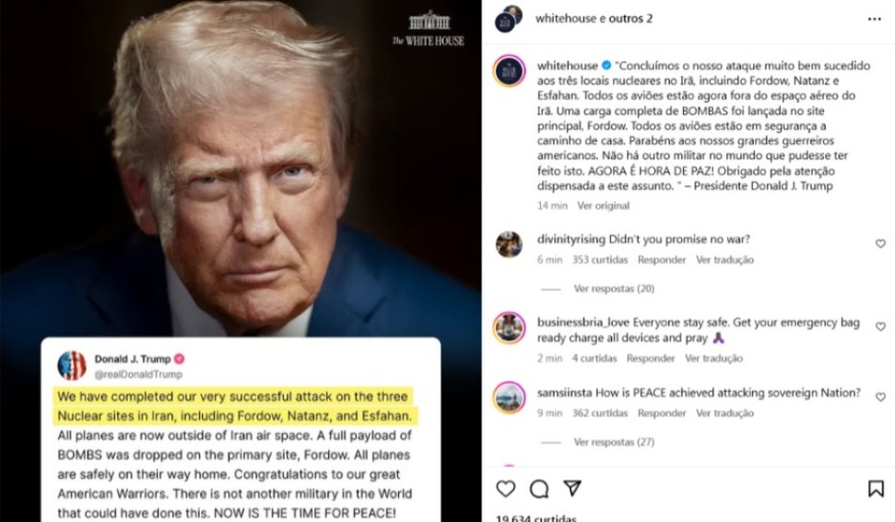895x522 pixels.
Task: Open the three-dot more options menu
Action: click(874, 18)
